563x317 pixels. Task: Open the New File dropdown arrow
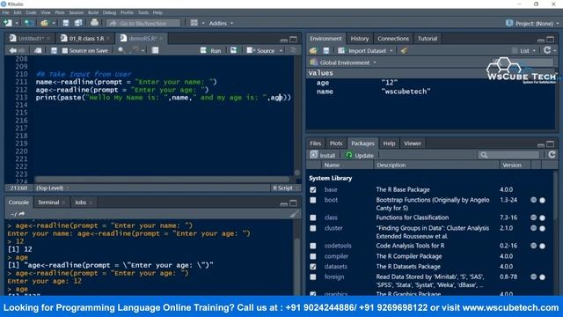tap(16, 24)
